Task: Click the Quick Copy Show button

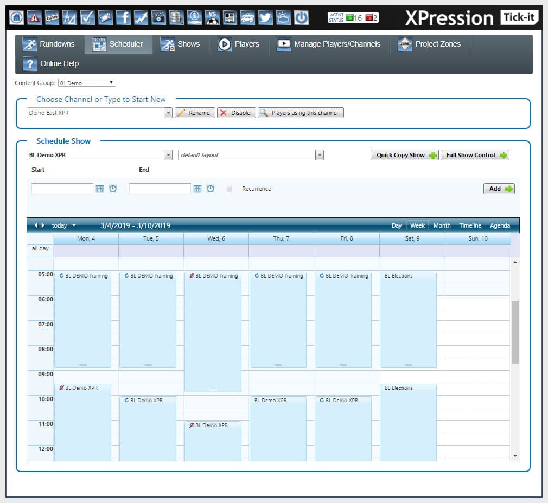Action: [x=404, y=155]
